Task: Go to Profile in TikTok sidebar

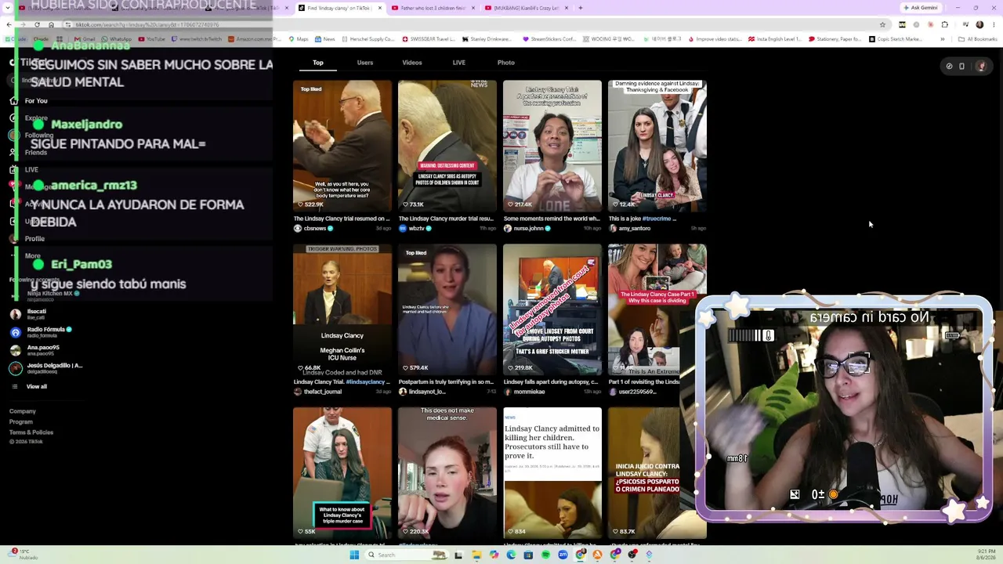Action: (34, 238)
